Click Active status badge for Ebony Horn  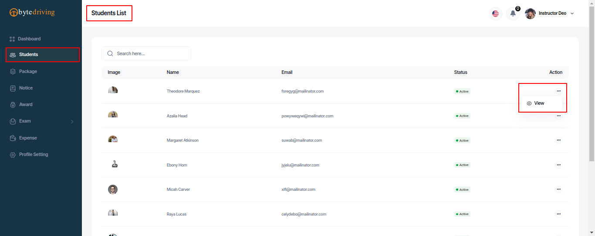(462, 165)
